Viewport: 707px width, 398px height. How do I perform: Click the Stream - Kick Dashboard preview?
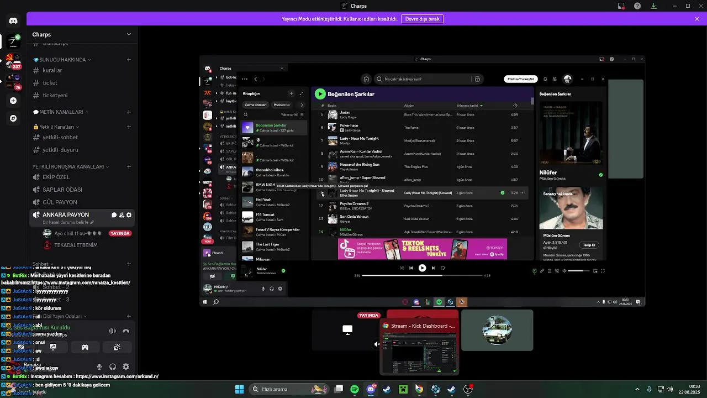[x=419, y=347]
